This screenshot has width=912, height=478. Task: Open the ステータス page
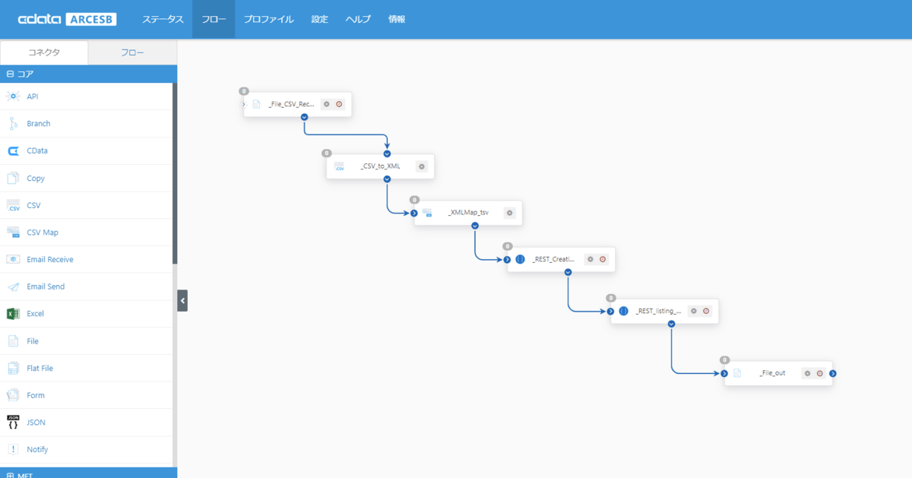point(163,19)
